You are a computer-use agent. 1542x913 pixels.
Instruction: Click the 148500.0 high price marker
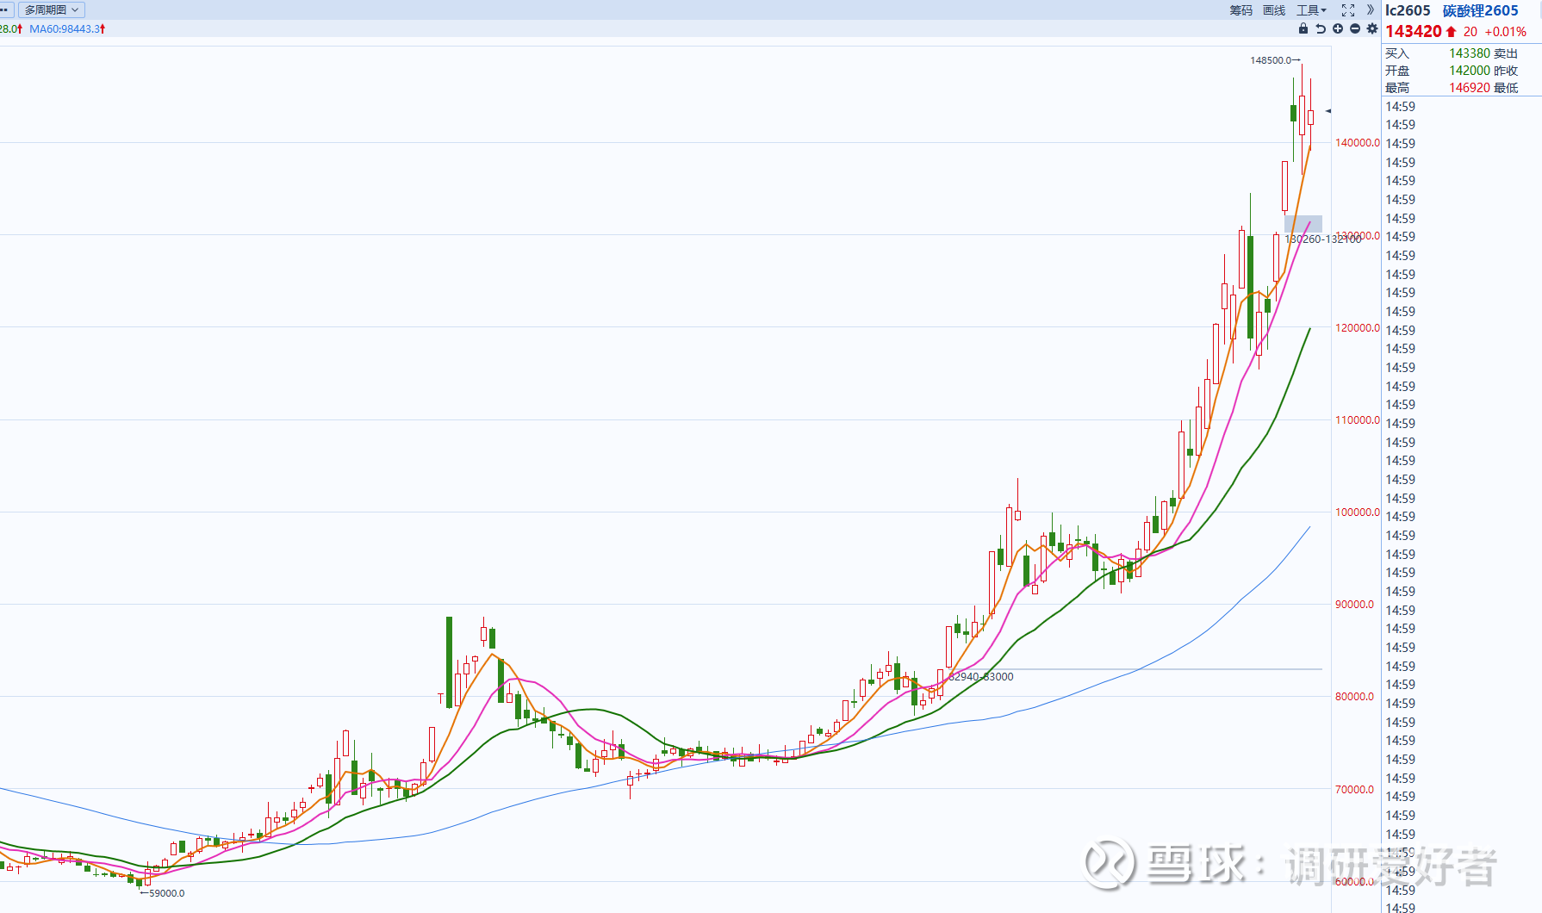point(1274,60)
